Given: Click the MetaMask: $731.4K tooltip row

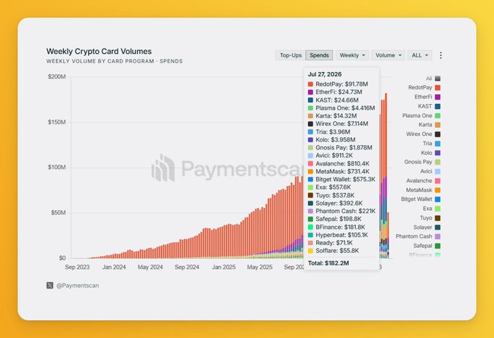Looking at the screenshot, I should click(339, 172).
